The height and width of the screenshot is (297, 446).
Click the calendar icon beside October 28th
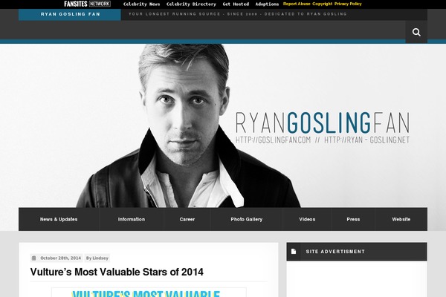(x=34, y=258)
